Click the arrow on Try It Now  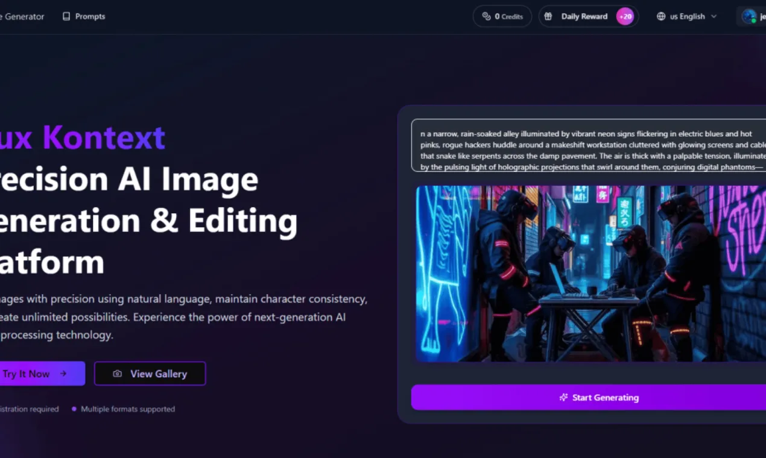click(x=63, y=374)
